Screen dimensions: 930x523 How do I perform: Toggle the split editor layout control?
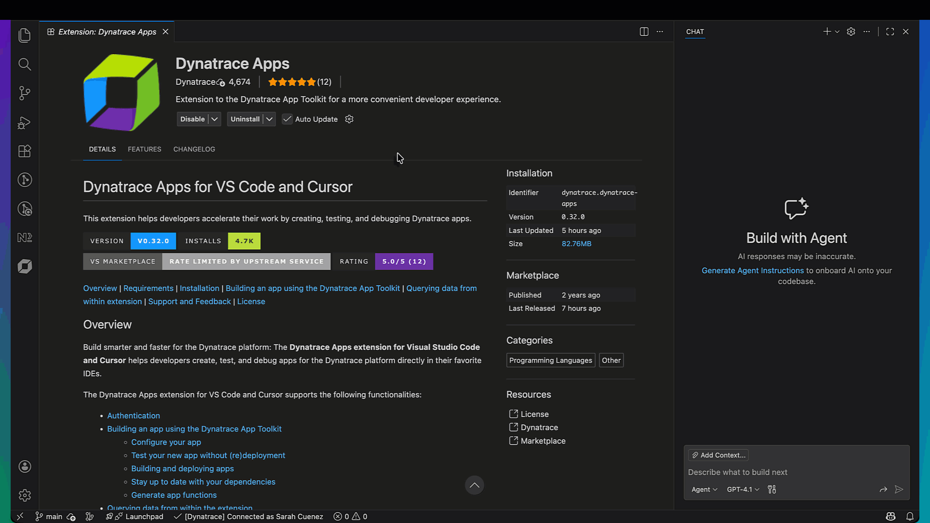pyautogui.click(x=644, y=31)
